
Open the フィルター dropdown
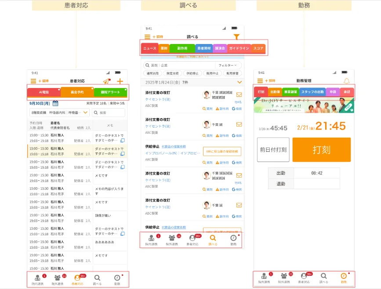pyautogui.click(x=230, y=65)
